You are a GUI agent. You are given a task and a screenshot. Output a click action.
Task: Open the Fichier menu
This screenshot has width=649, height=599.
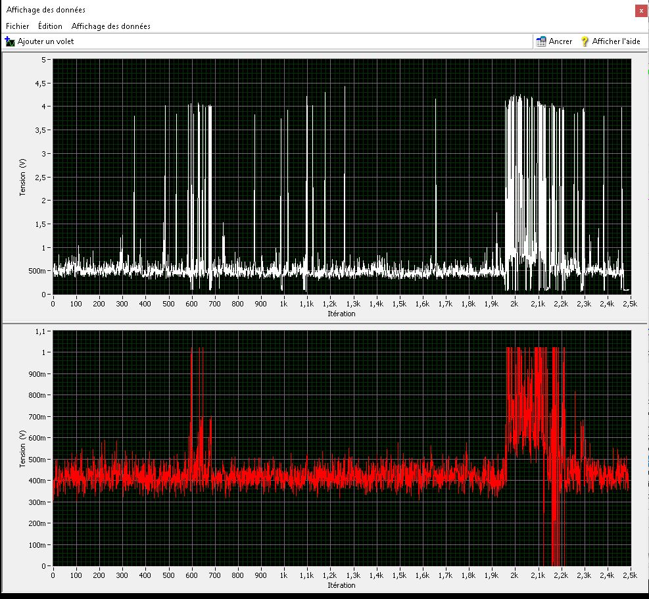click(x=17, y=26)
